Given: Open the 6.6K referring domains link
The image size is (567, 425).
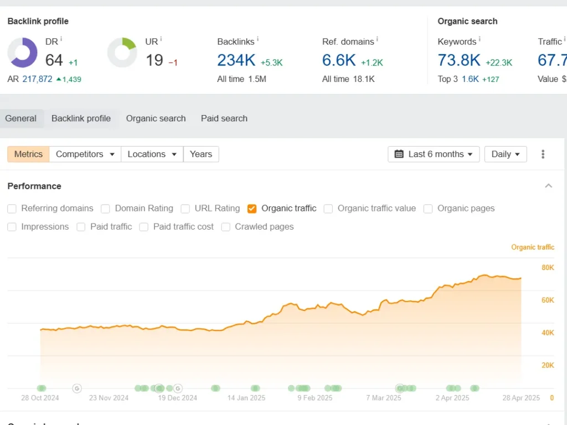Looking at the screenshot, I should pyautogui.click(x=339, y=60).
